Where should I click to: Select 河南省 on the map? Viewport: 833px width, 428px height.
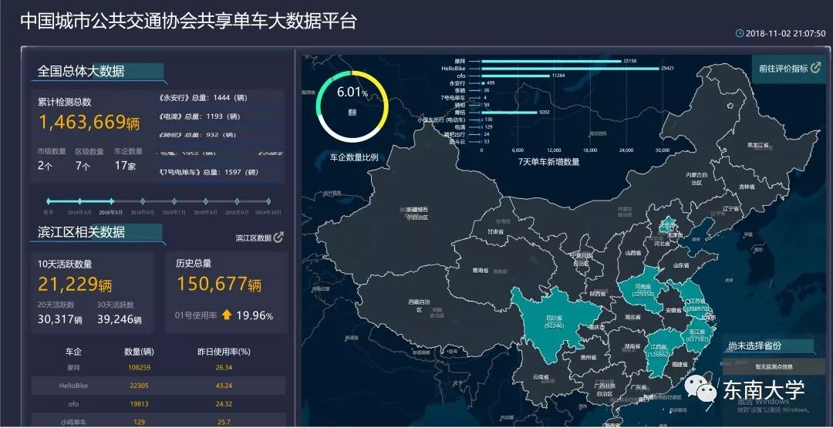pos(641,289)
